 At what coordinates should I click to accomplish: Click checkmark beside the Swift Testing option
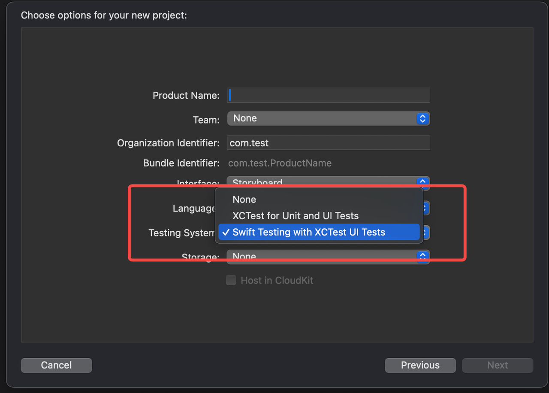point(226,232)
